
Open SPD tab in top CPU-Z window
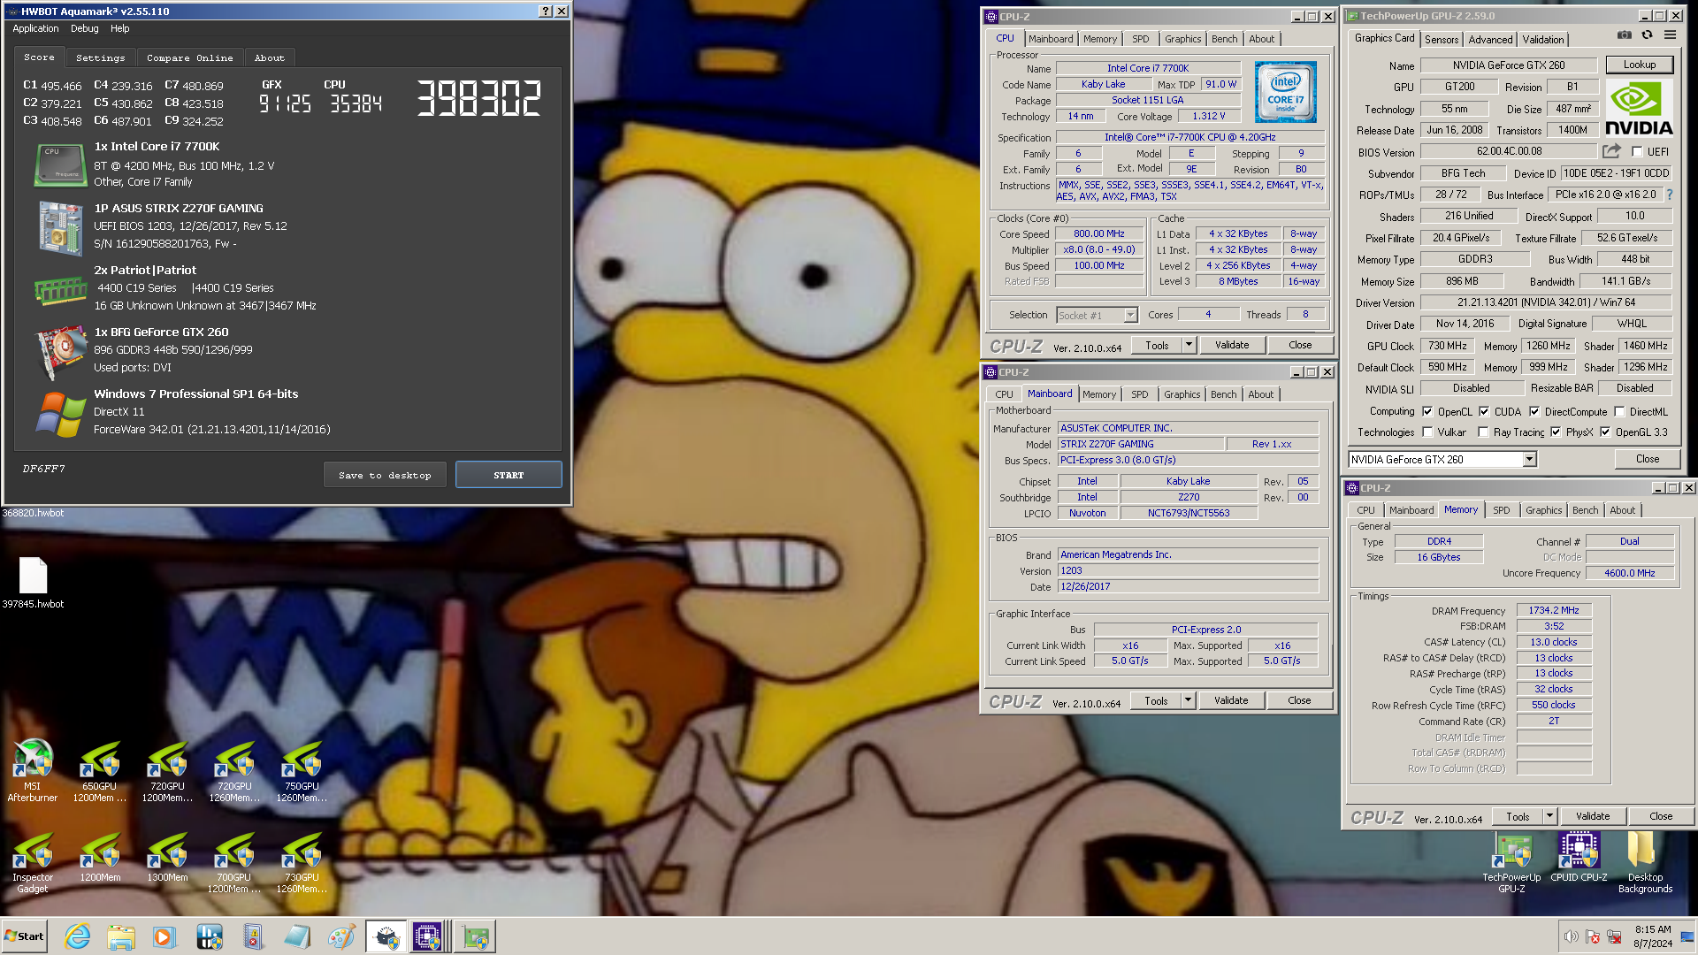click(x=1141, y=39)
